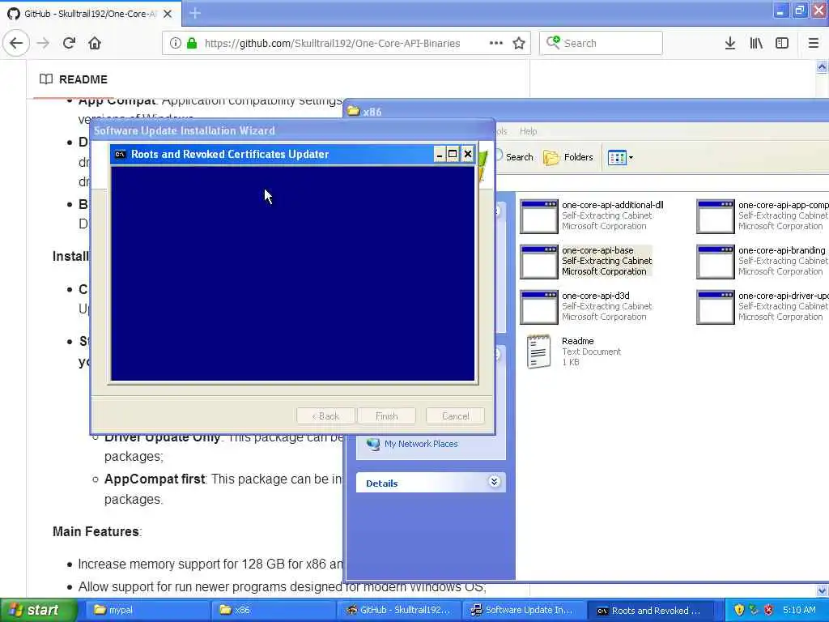Click Finish in Software Update wizard
This screenshot has width=829, height=622.
coord(386,416)
